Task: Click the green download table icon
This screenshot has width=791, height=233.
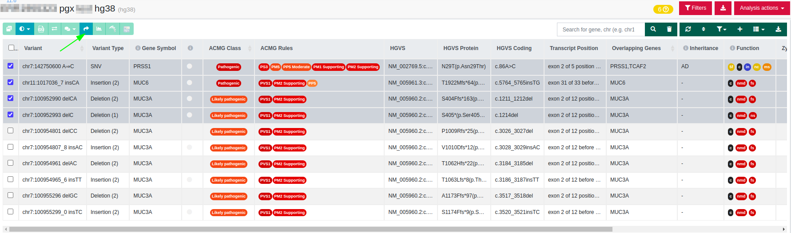Action: pos(778,29)
